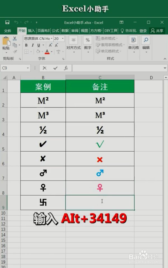This screenshot has height=268, width=168.
Task: Click the formula bar Enter checkmark icon
Action: [55, 68]
